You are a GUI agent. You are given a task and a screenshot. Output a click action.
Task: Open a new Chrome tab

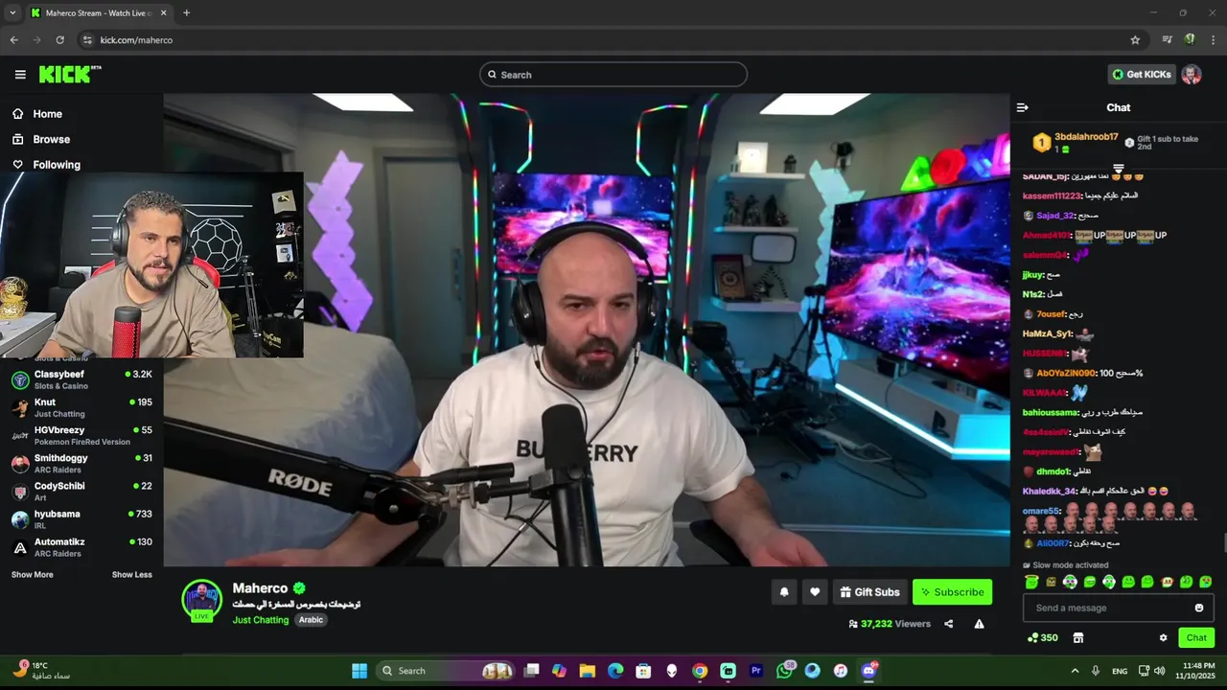click(186, 12)
